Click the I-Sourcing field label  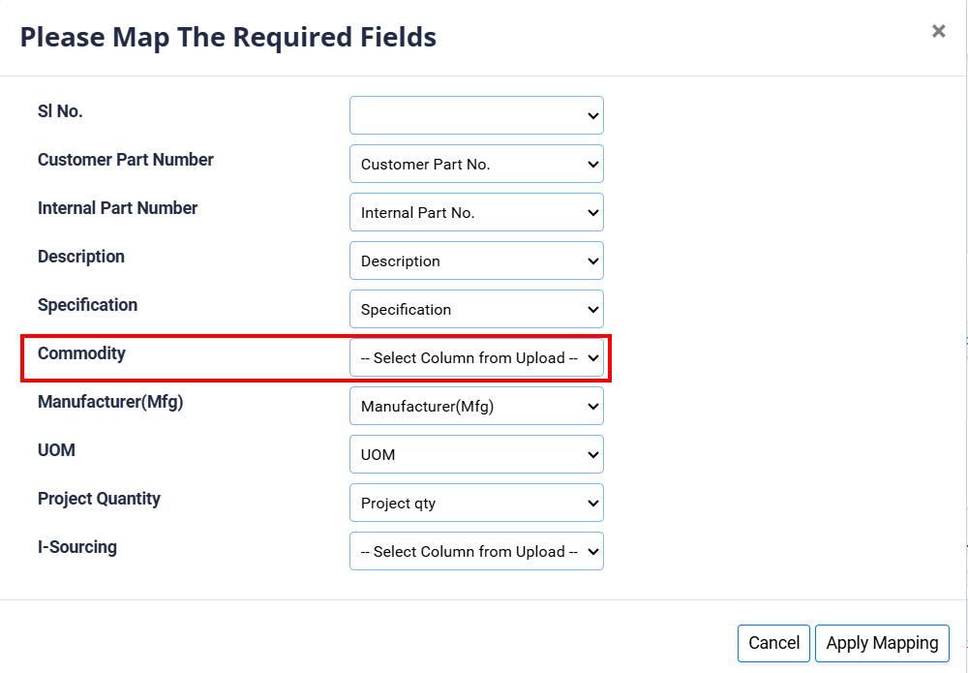[77, 547]
